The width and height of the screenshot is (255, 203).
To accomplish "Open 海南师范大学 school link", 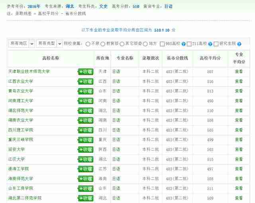I will (x=21, y=179).
